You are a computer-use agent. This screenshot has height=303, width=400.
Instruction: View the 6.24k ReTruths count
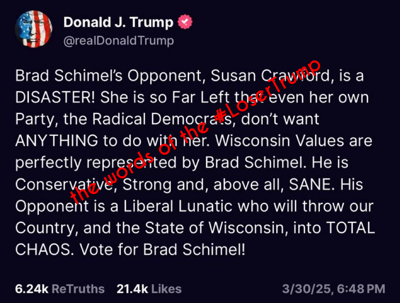coord(60,289)
